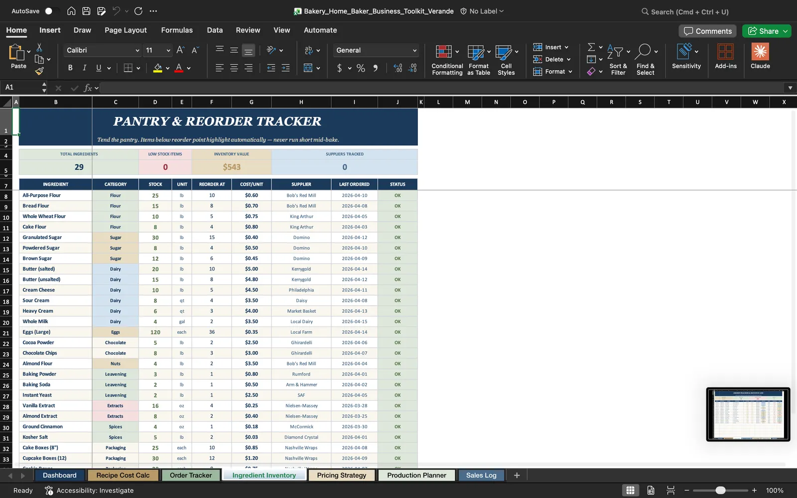Screen dimensions: 797x498
Task: Decrease font size button
Action: coord(195,50)
